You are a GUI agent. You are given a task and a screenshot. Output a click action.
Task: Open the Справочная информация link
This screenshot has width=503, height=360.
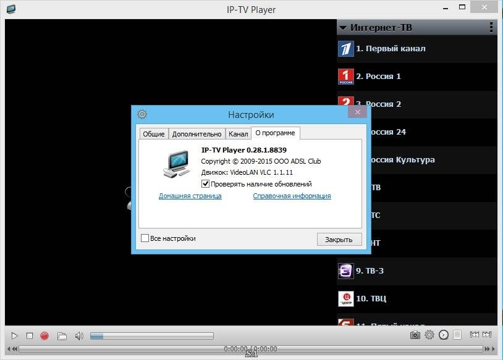click(x=292, y=196)
